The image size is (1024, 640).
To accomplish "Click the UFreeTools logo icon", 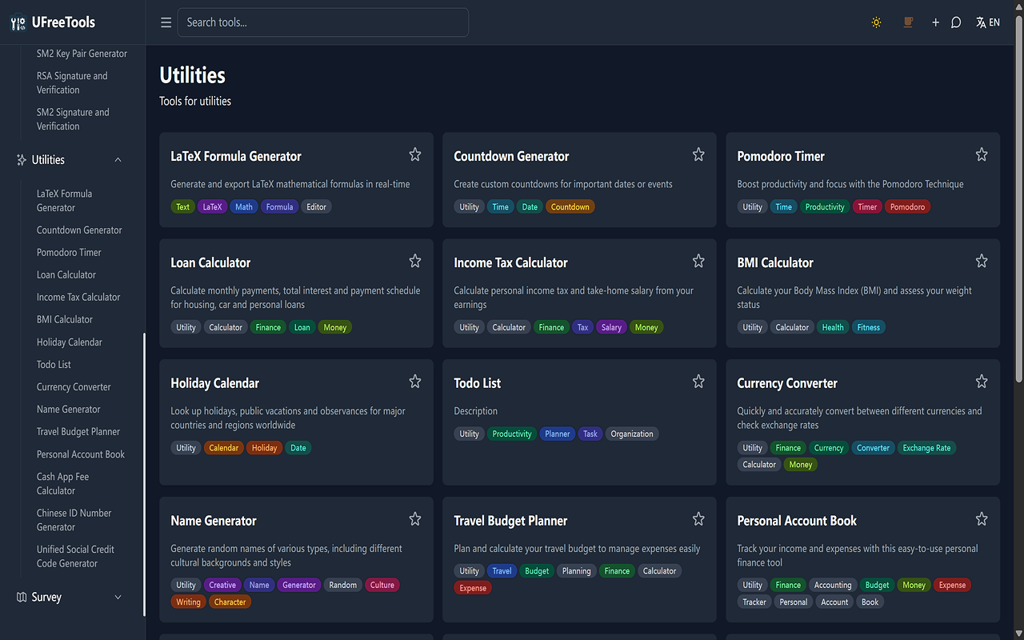I will pos(18,23).
